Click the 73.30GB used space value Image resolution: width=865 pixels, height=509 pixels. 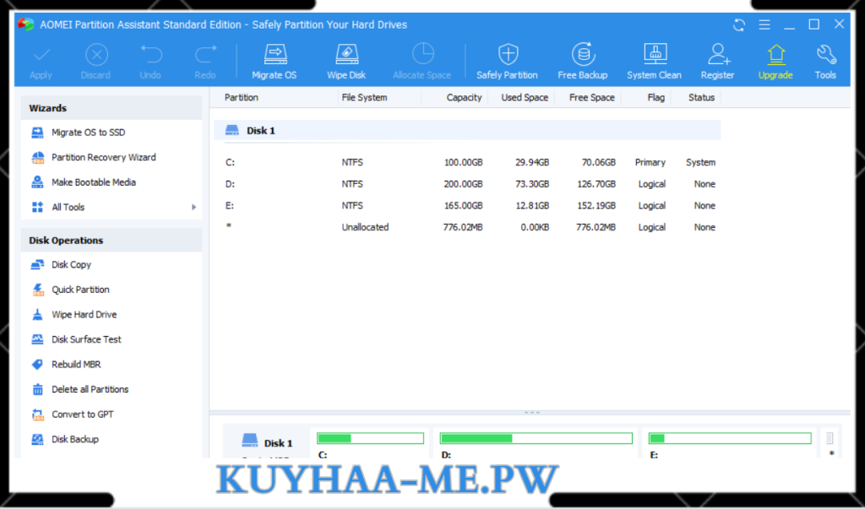click(532, 184)
